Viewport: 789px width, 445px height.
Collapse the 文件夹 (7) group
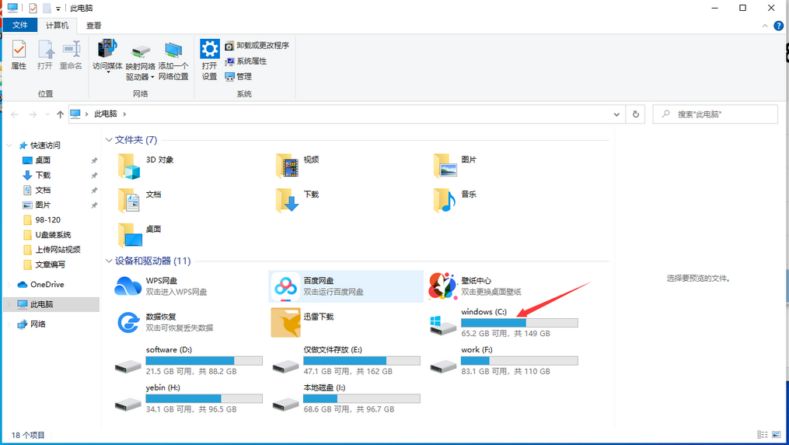(109, 140)
